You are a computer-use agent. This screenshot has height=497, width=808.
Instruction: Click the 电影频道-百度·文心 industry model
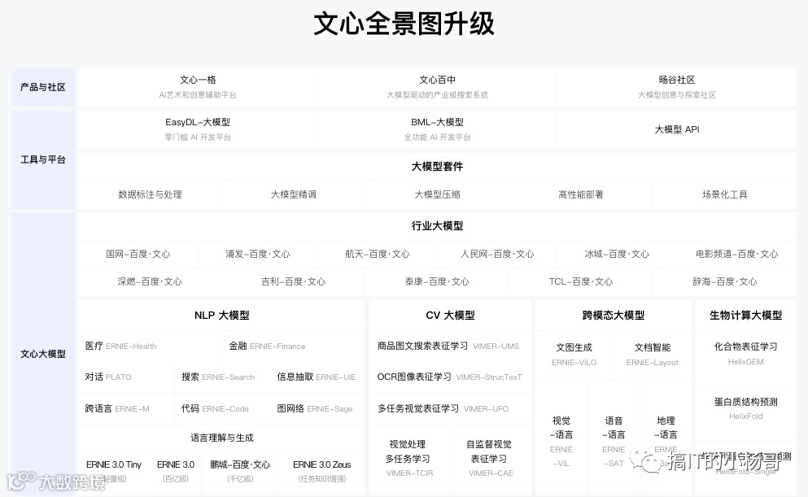(737, 254)
